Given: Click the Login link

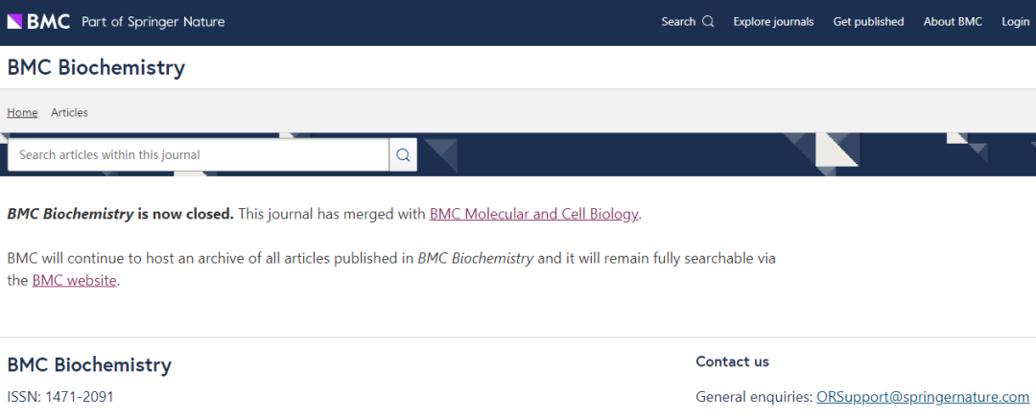Looking at the screenshot, I should [1016, 22].
